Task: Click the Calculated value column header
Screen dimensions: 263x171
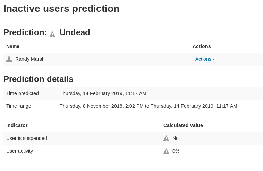Action: click(x=183, y=125)
